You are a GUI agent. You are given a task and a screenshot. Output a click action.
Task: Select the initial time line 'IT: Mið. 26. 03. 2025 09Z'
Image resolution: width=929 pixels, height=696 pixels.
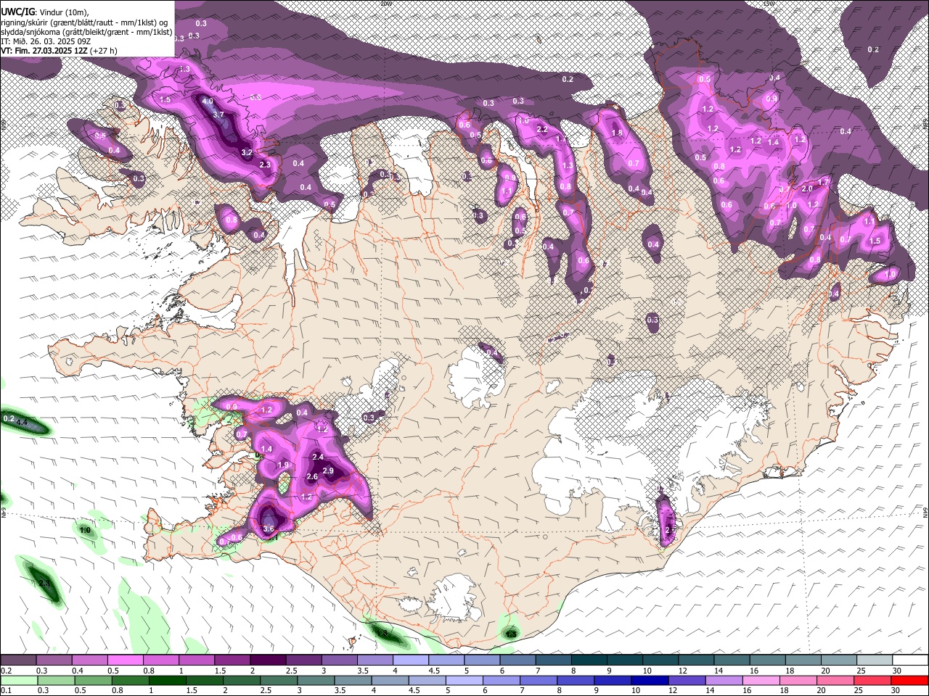[x=46, y=41]
